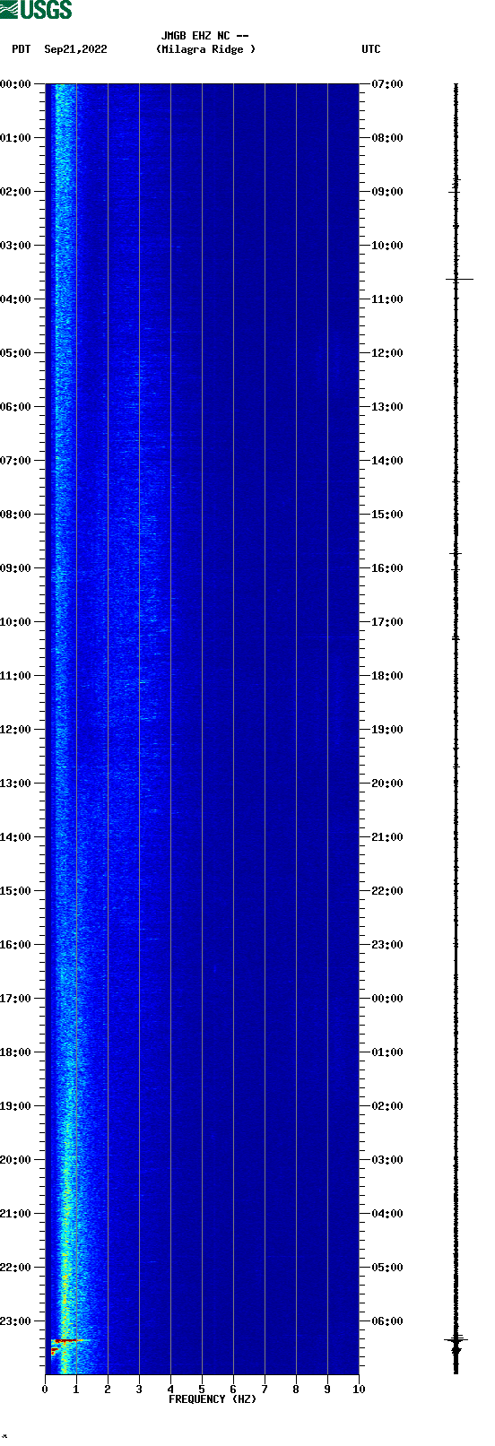Click the 03:00 PDT time label
The image size is (495, 1446).
tap(15, 246)
